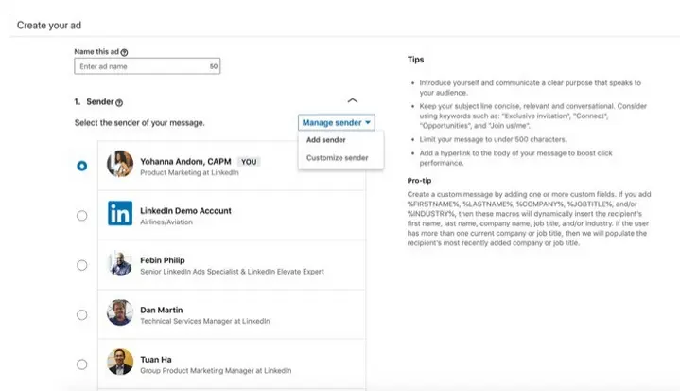Click the LinkedIn Demo Account logo
This screenshot has width=680, height=391.
[120, 214]
